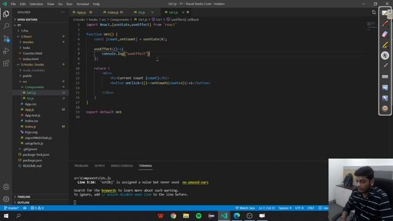Open the Explorer view in activity bar
The width and height of the screenshot is (393, 221).
(x=6, y=14)
